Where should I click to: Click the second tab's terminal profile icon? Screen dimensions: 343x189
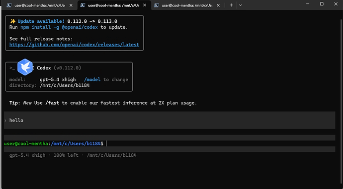(83, 5)
